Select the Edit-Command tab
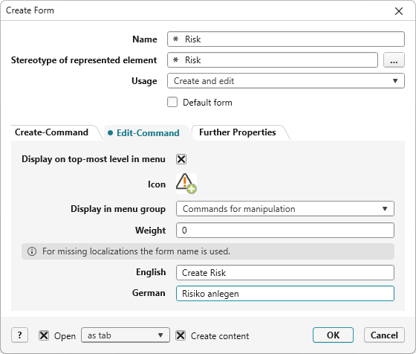416x354 pixels. coord(145,133)
